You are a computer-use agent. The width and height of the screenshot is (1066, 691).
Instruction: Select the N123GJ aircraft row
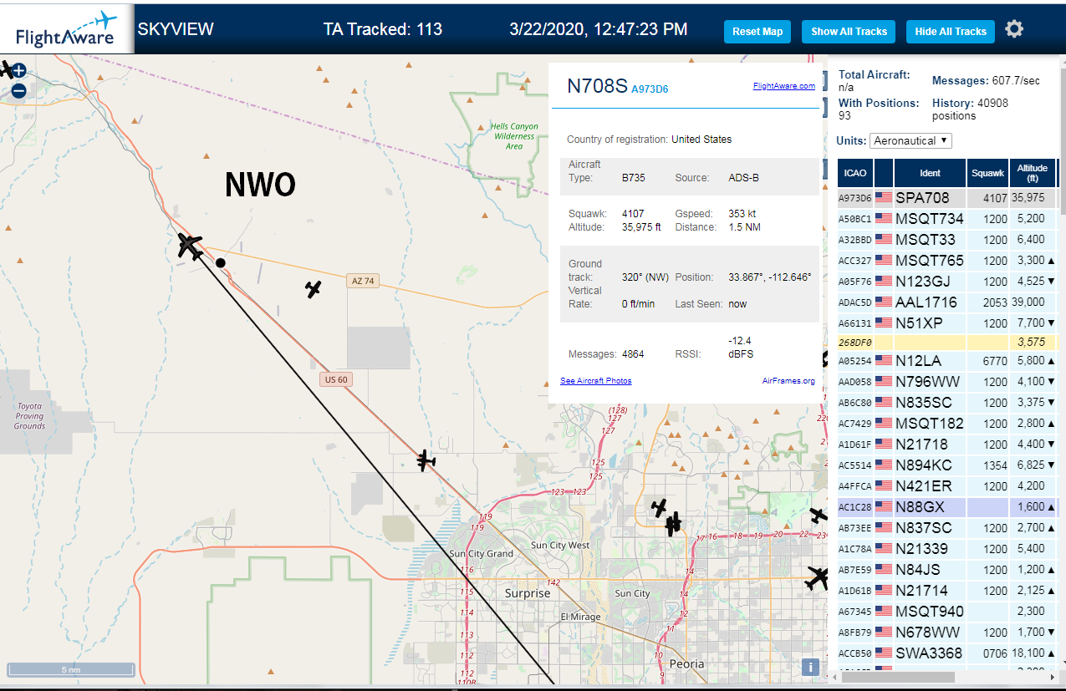(x=947, y=282)
